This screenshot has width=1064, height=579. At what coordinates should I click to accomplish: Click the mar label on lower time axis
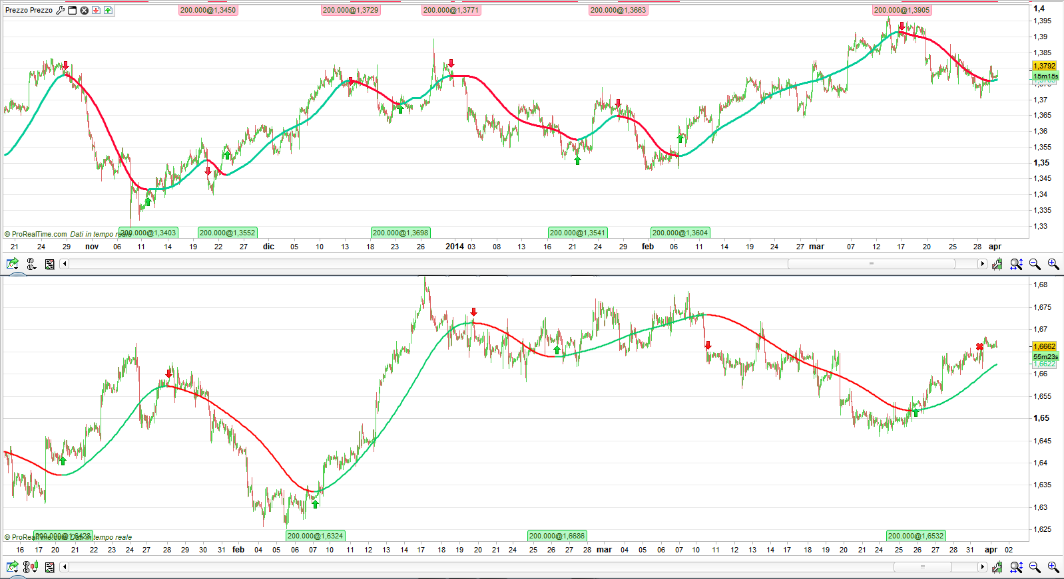click(x=605, y=550)
